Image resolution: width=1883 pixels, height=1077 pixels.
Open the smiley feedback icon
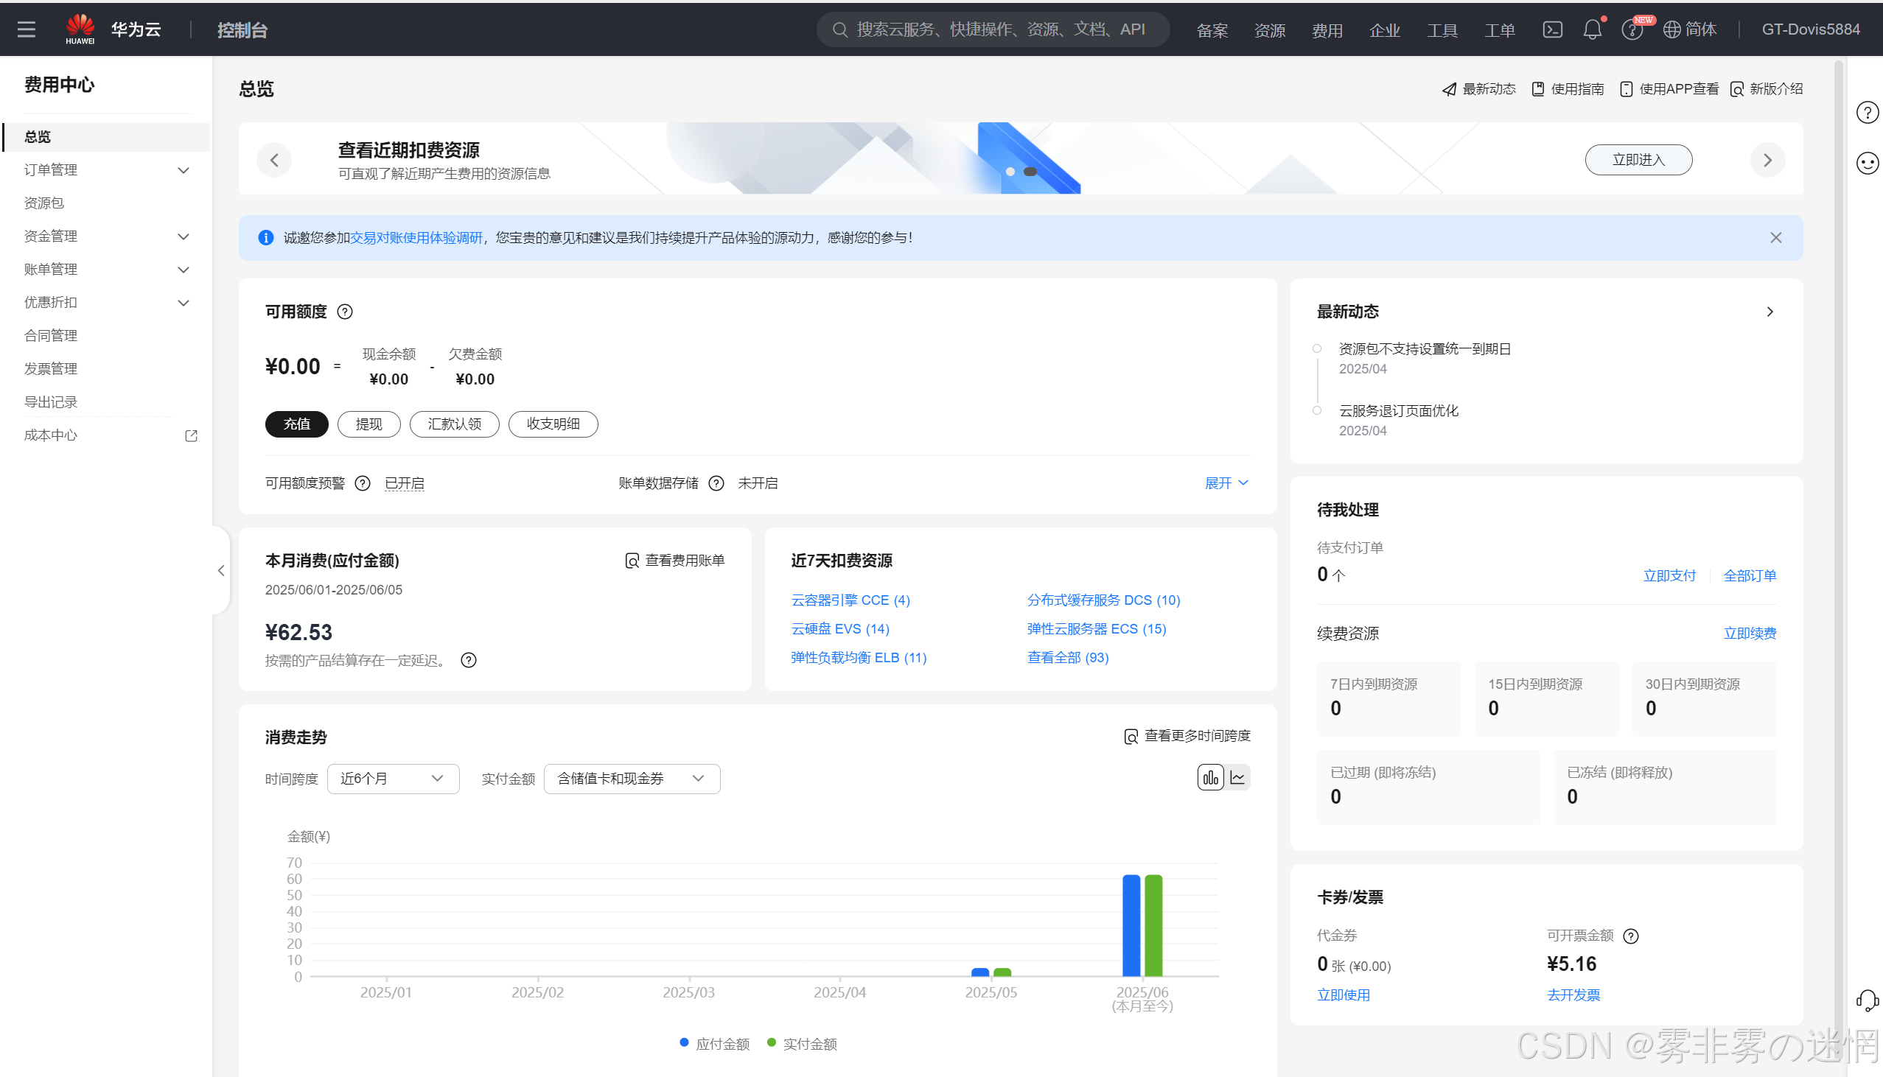pos(1867,163)
